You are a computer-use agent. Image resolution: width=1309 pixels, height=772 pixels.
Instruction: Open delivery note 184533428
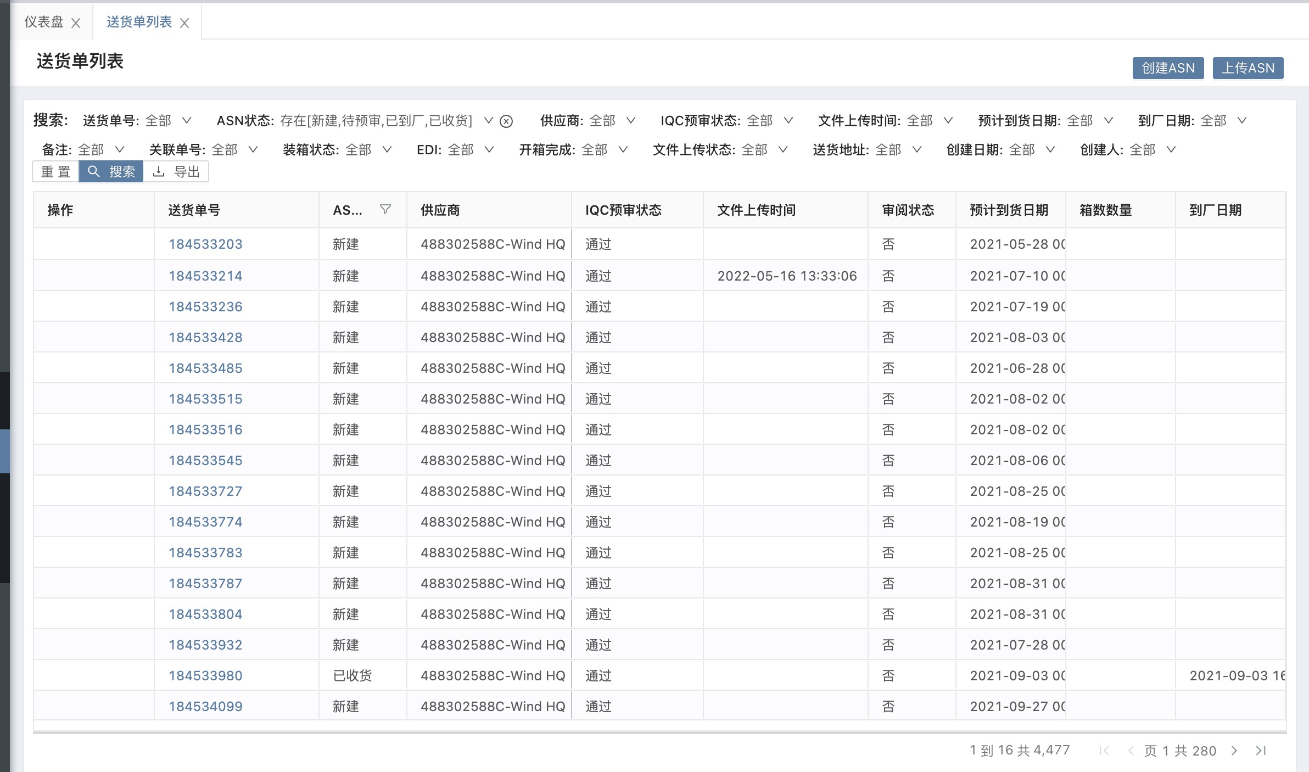coord(205,337)
